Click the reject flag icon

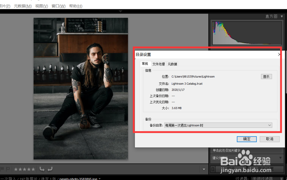click(x=7, y=169)
